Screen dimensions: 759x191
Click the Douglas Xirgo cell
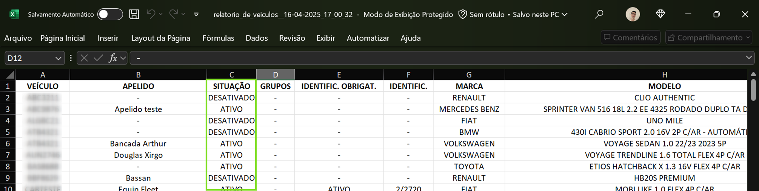coord(138,155)
